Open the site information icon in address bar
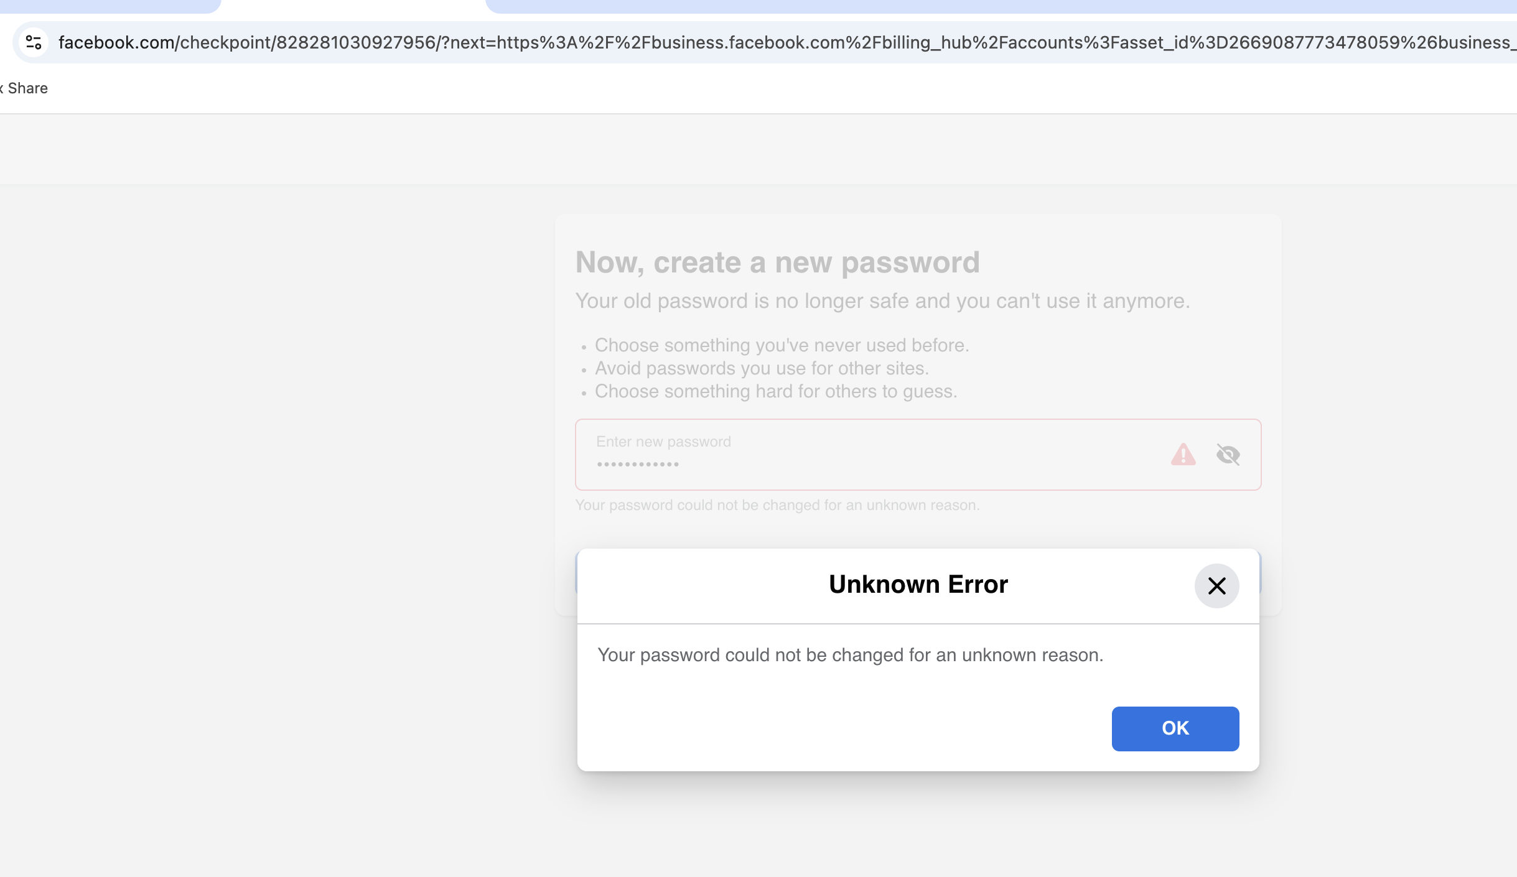This screenshot has height=877, width=1517. click(x=34, y=42)
